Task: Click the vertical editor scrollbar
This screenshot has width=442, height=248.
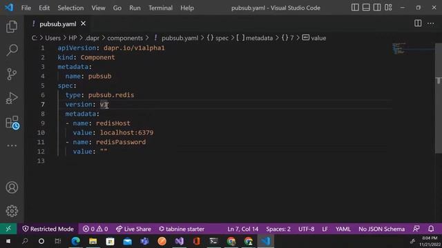Action: 439,99
